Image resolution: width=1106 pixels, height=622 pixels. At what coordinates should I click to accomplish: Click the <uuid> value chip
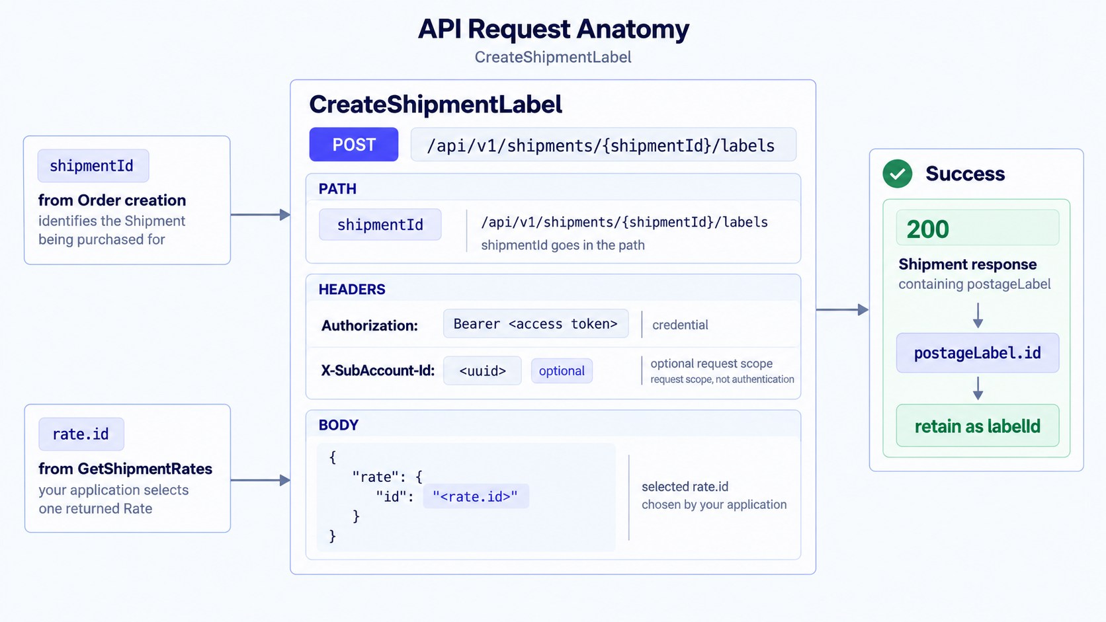pyautogui.click(x=482, y=371)
